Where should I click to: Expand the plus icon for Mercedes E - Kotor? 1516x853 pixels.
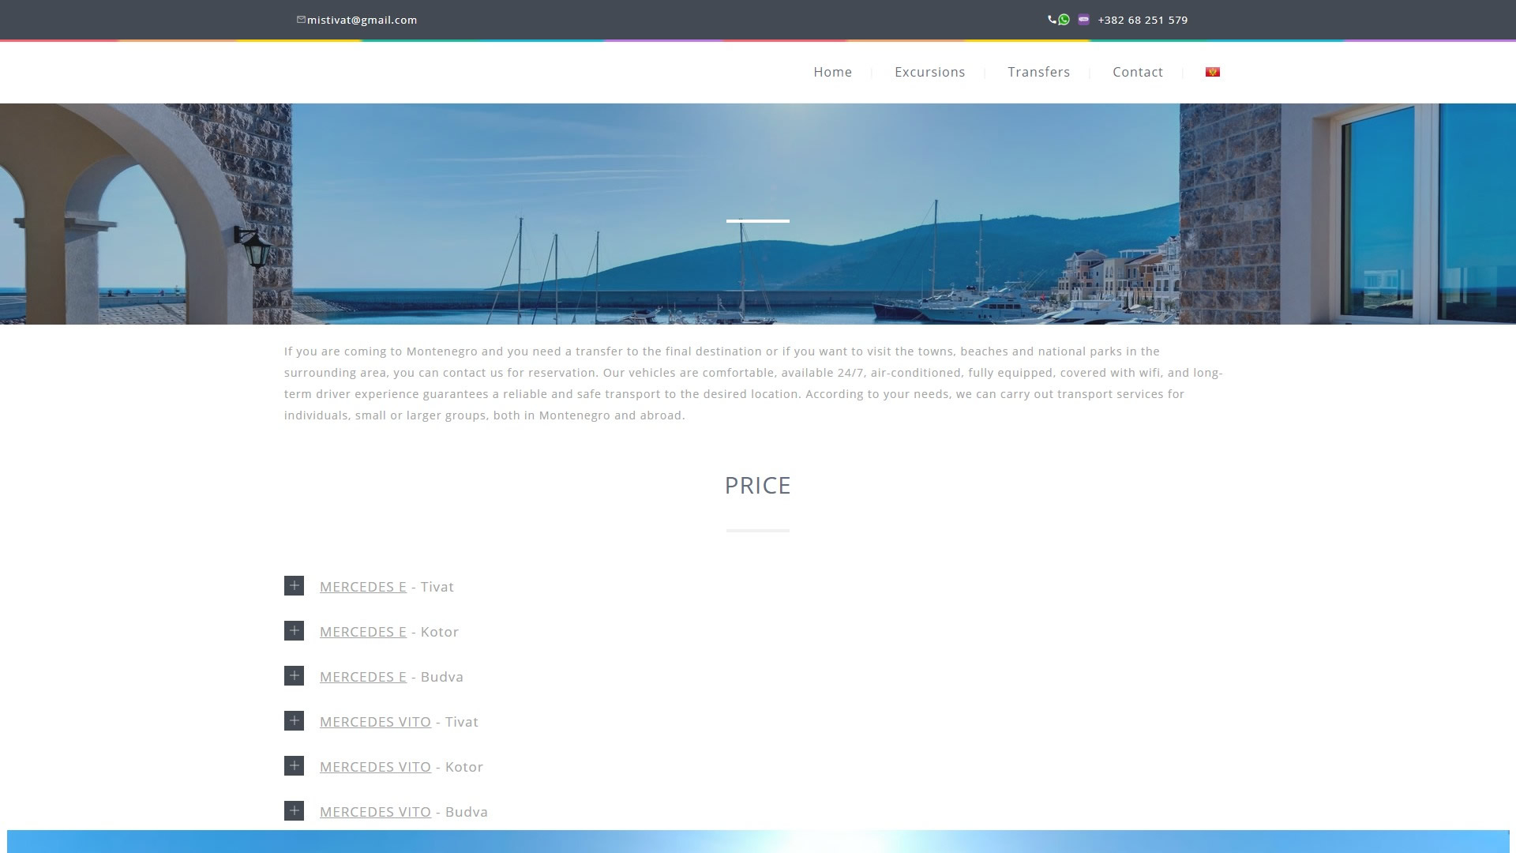[x=294, y=630]
